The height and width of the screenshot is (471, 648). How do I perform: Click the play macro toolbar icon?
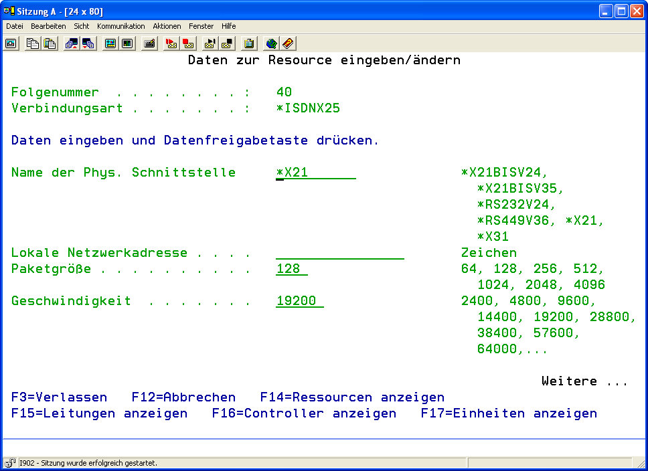click(x=210, y=43)
